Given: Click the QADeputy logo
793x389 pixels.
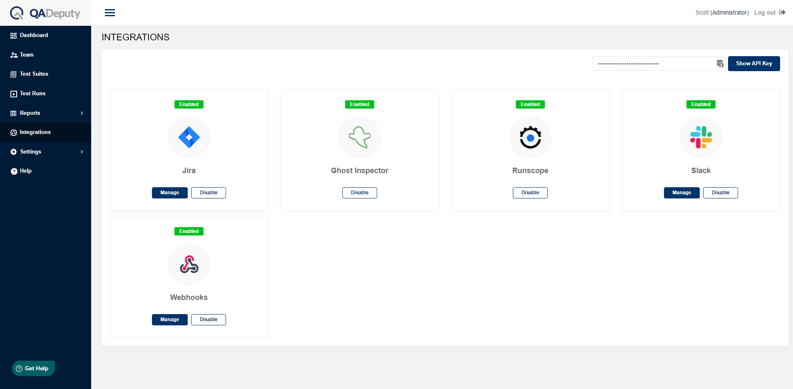Looking at the screenshot, I should 45,13.
